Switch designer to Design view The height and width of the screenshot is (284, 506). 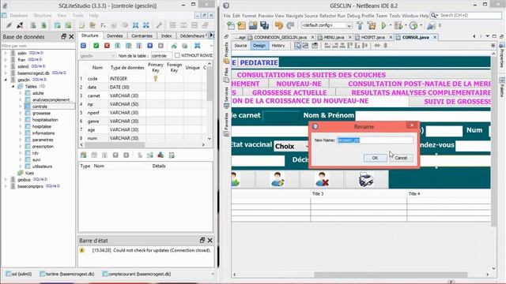tap(259, 46)
